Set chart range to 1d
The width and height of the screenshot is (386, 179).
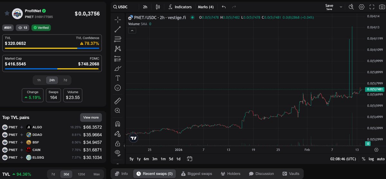[x=178, y=159]
